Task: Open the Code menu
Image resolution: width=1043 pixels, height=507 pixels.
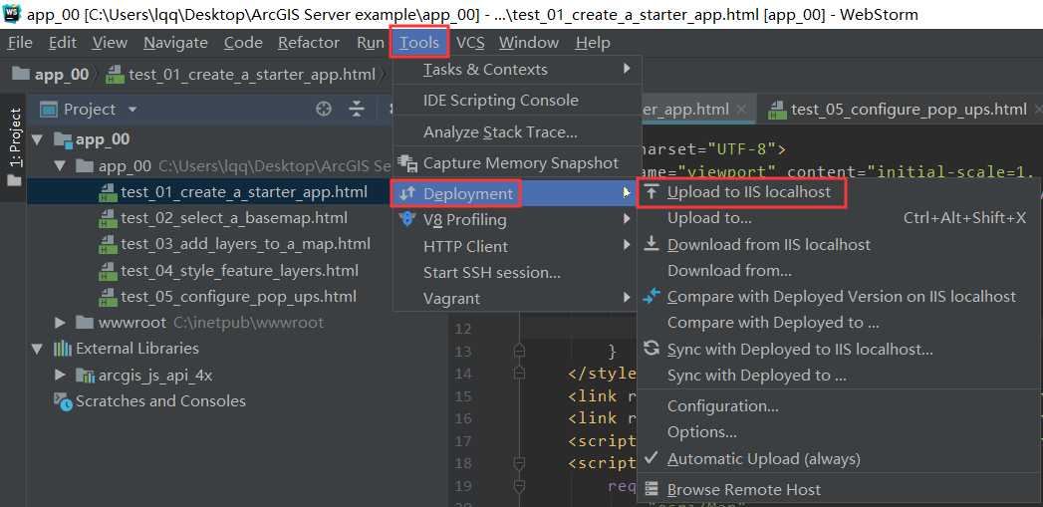Action: pyautogui.click(x=243, y=43)
